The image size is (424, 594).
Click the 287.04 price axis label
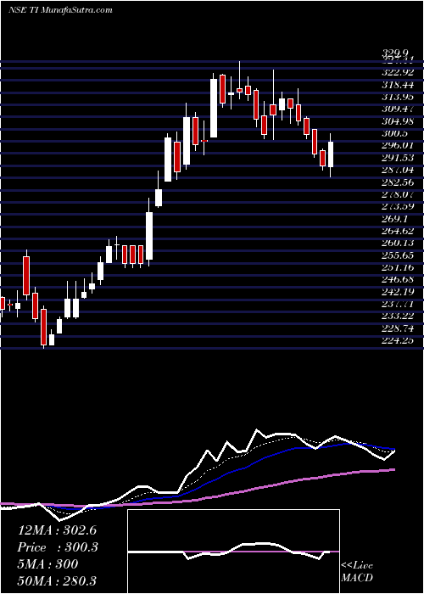click(x=399, y=170)
